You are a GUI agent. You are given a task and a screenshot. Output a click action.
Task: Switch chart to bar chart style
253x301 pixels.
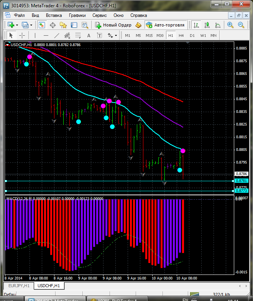click(x=196, y=25)
